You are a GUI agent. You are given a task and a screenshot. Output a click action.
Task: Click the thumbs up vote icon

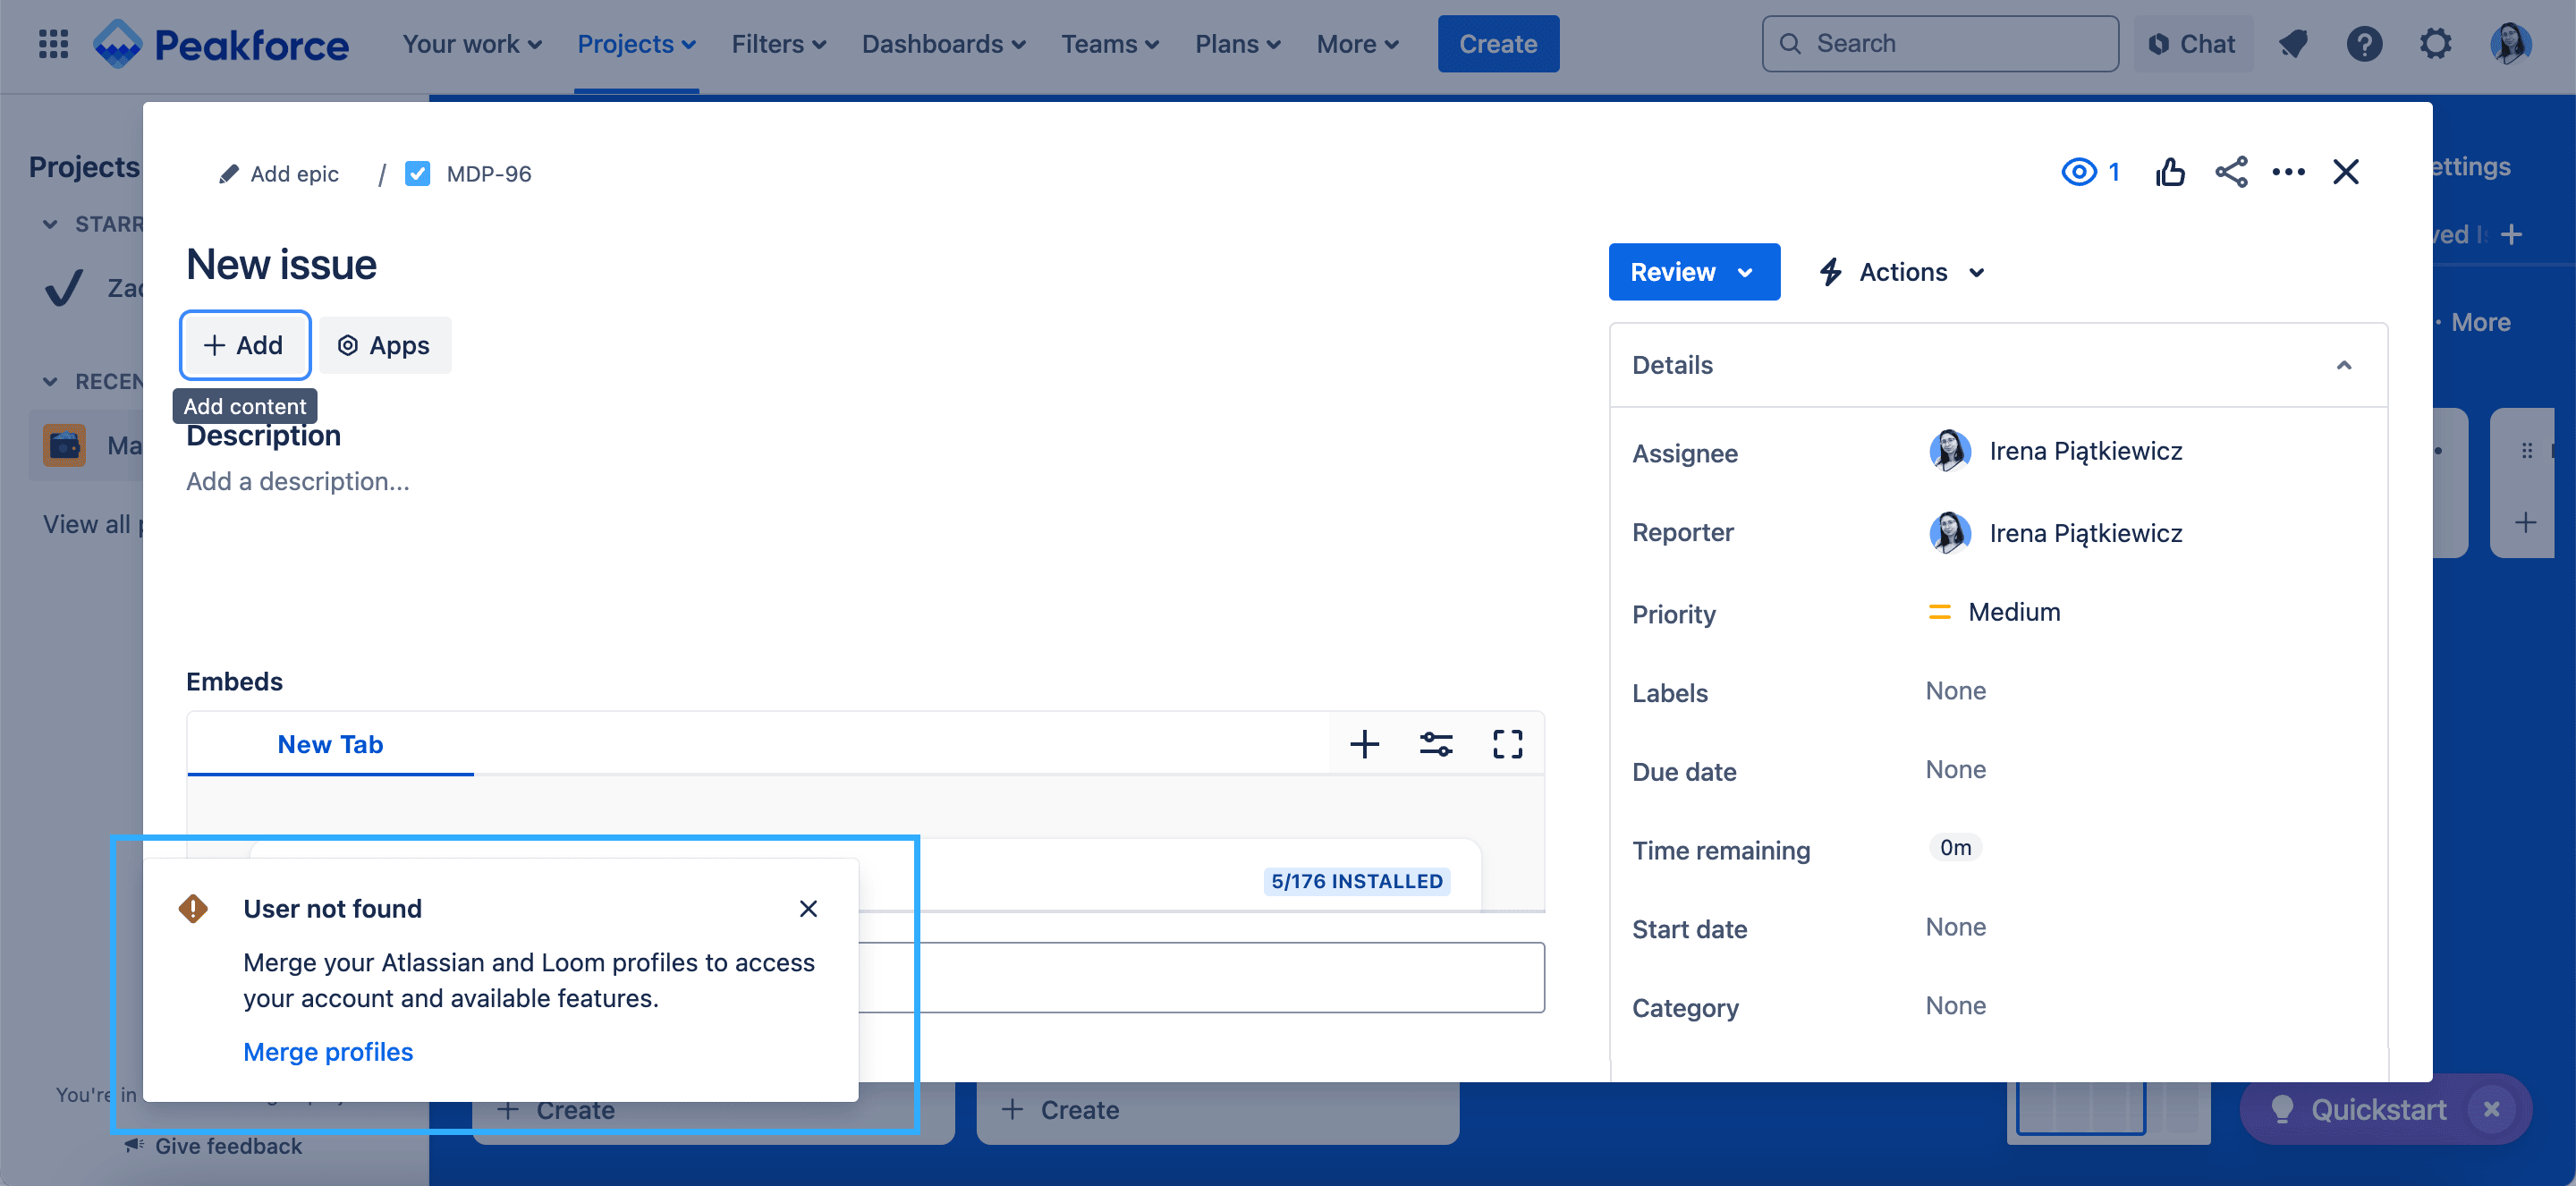tap(2170, 172)
